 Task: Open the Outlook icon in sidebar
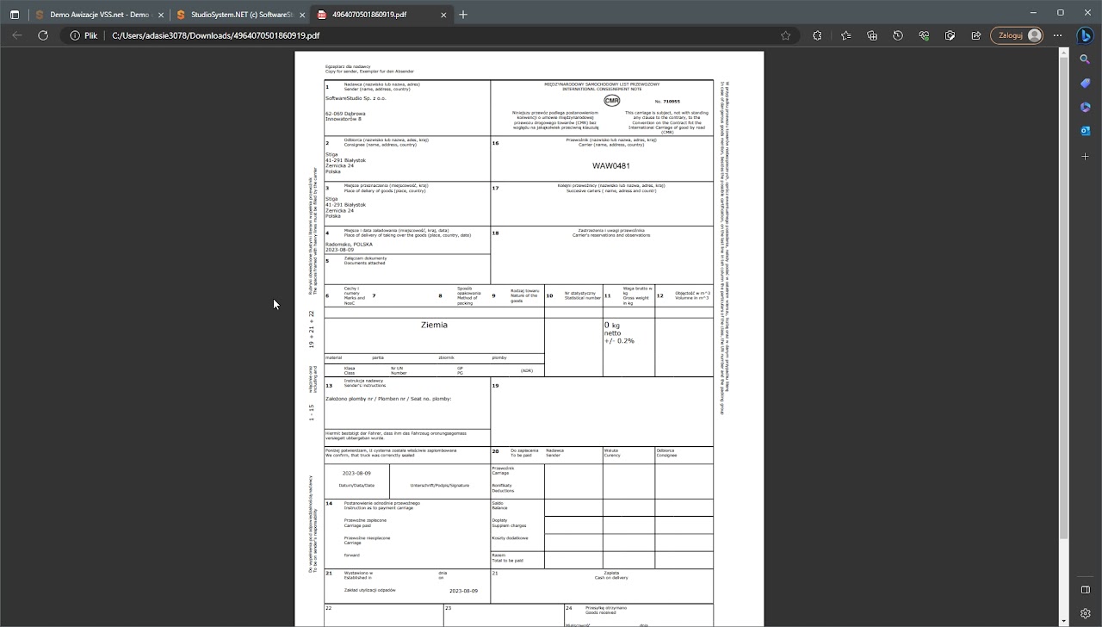1085,131
